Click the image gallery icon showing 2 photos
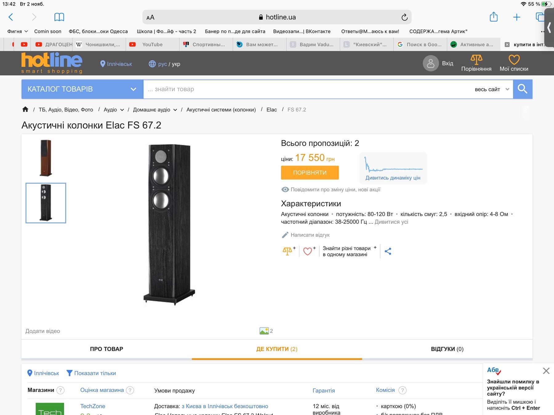554x415 pixels. click(264, 331)
